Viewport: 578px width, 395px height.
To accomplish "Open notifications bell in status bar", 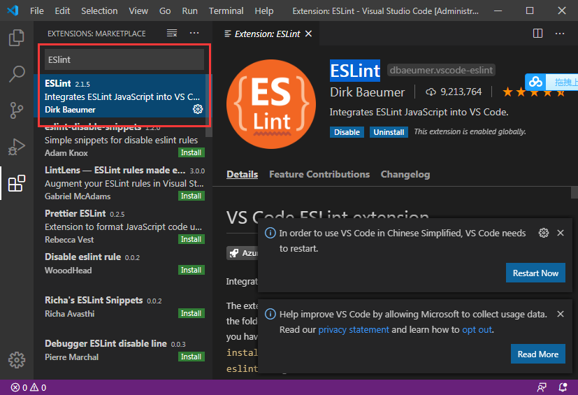I will point(563,387).
